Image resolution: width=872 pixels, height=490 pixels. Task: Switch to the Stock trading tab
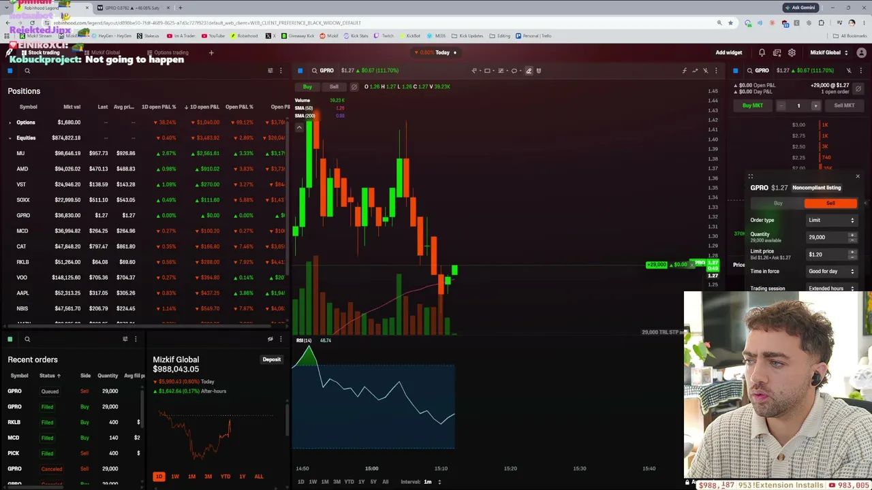click(41, 52)
